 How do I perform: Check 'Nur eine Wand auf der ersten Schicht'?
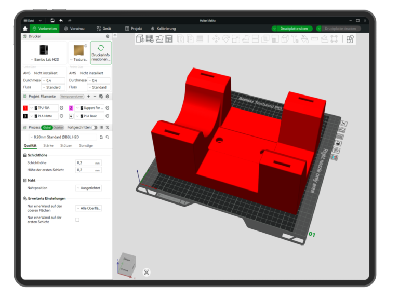(77, 220)
